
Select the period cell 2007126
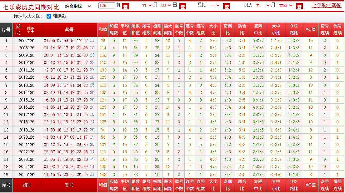(27, 41)
